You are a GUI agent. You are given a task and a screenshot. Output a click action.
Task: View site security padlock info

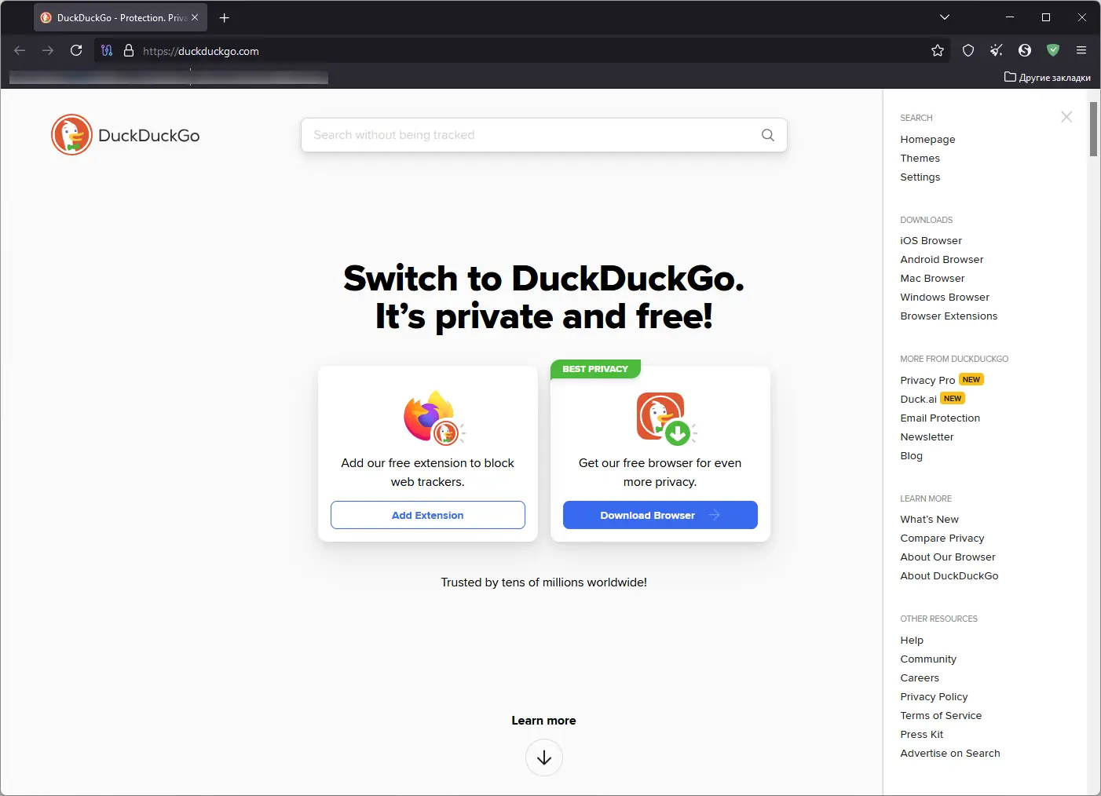[x=129, y=50]
